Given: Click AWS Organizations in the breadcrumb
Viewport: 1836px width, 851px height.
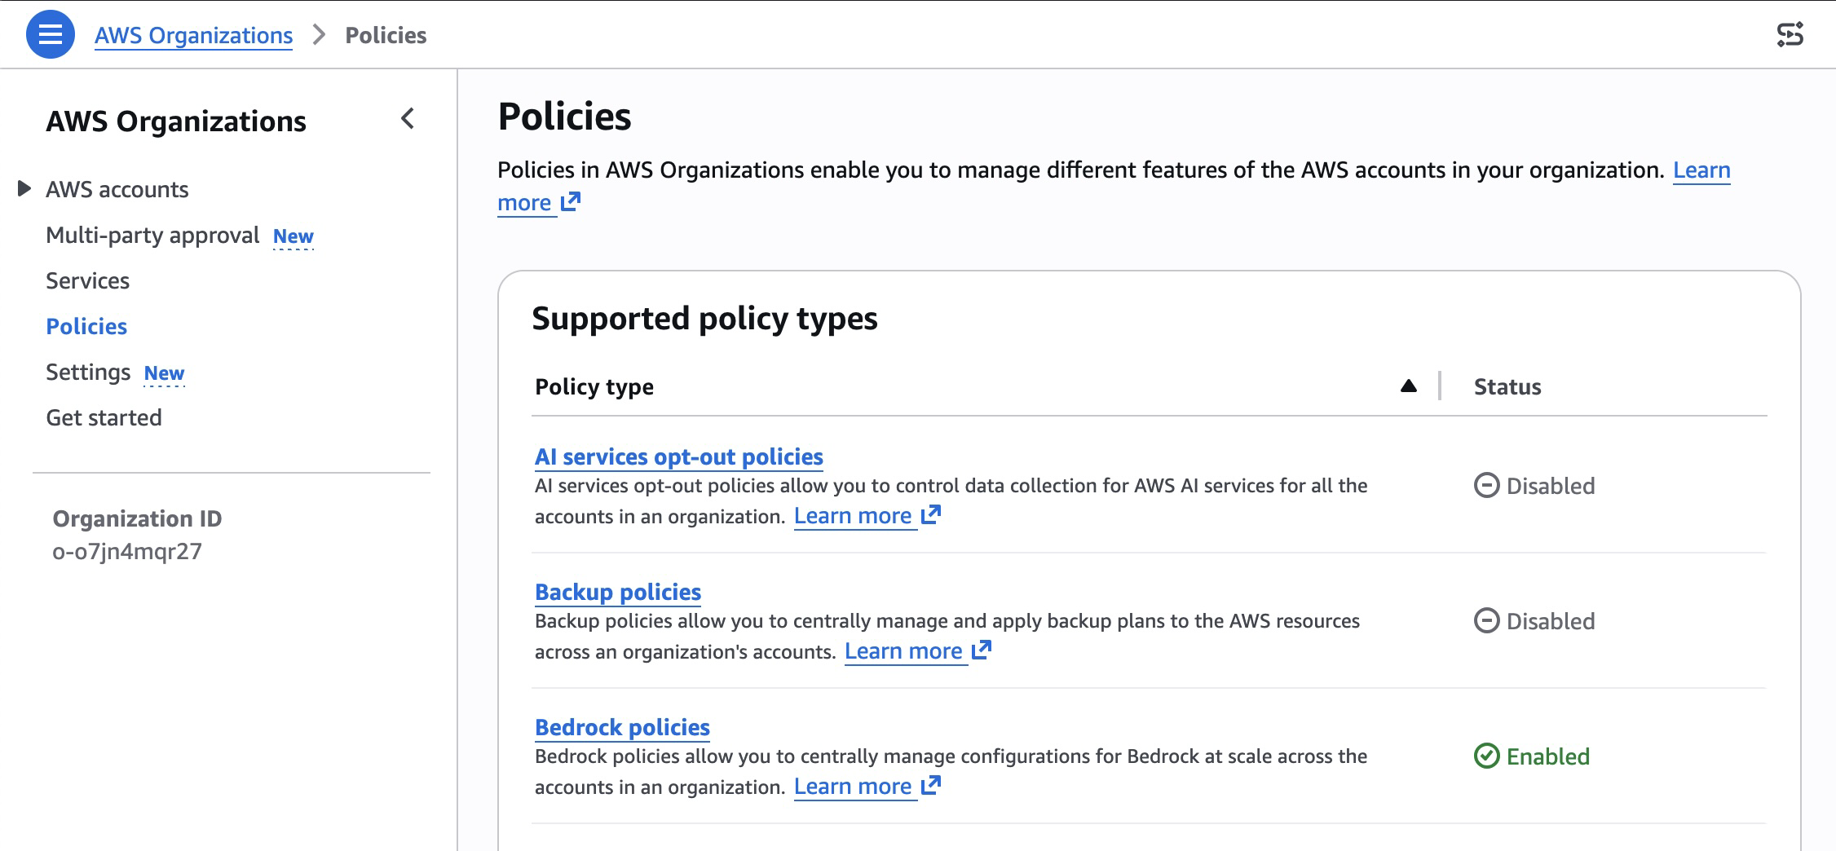Looking at the screenshot, I should pyautogui.click(x=193, y=35).
